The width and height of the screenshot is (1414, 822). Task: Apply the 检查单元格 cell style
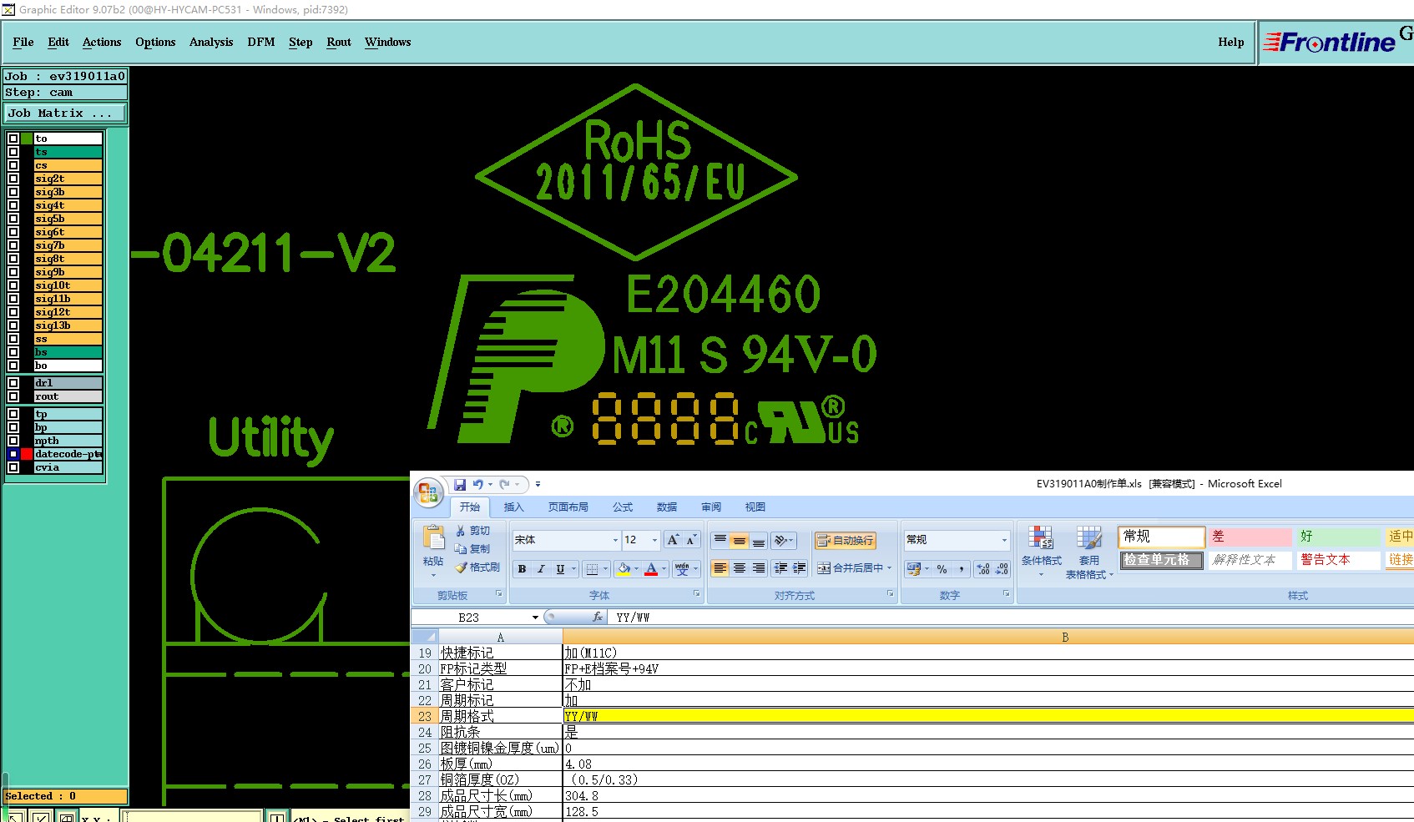[1161, 560]
